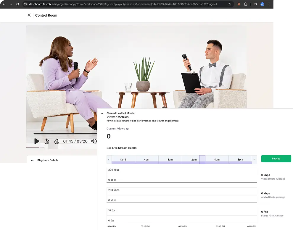Select the dashboard.fastpix.com URL in the address bar
Image resolution: width=293 pixels, height=230 pixels.
[x=123, y=4]
